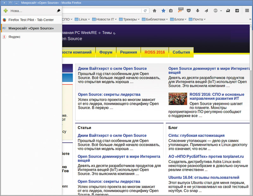
Task: Open the ROSS 2016 site tab
Action: [x=155, y=52]
